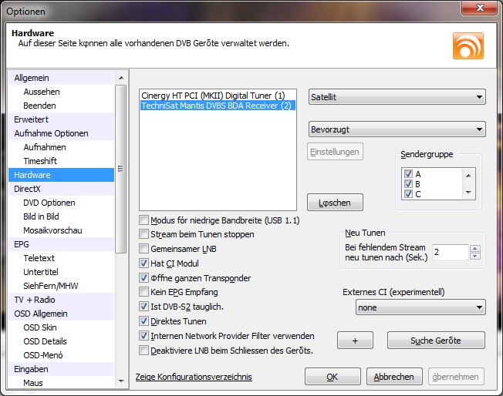Confirm with the OK button
Screen dimensions: 503x396
(x=333, y=377)
